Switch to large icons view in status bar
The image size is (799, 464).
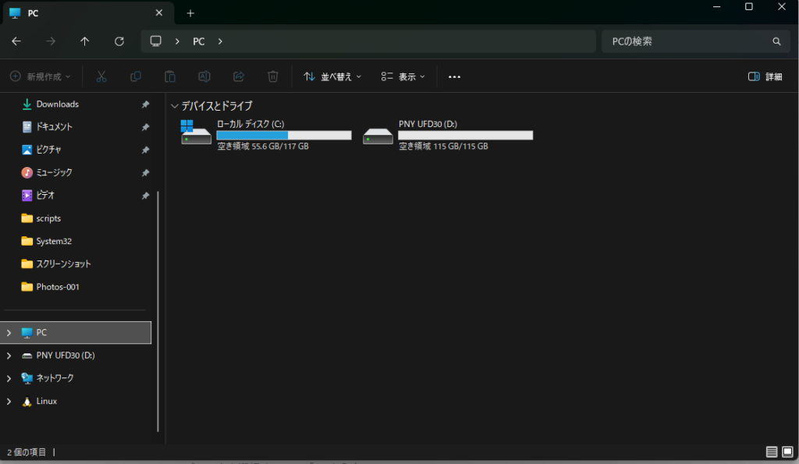point(787,452)
